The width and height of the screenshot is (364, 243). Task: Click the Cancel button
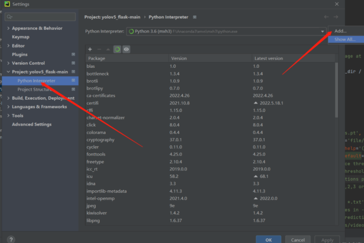coord(298,240)
